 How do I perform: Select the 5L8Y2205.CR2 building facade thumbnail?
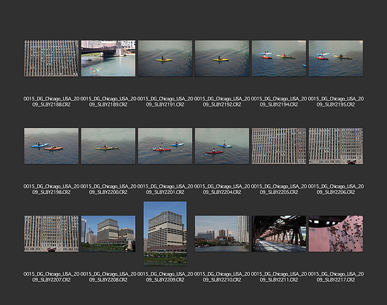pyautogui.click(x=279, y=146)
